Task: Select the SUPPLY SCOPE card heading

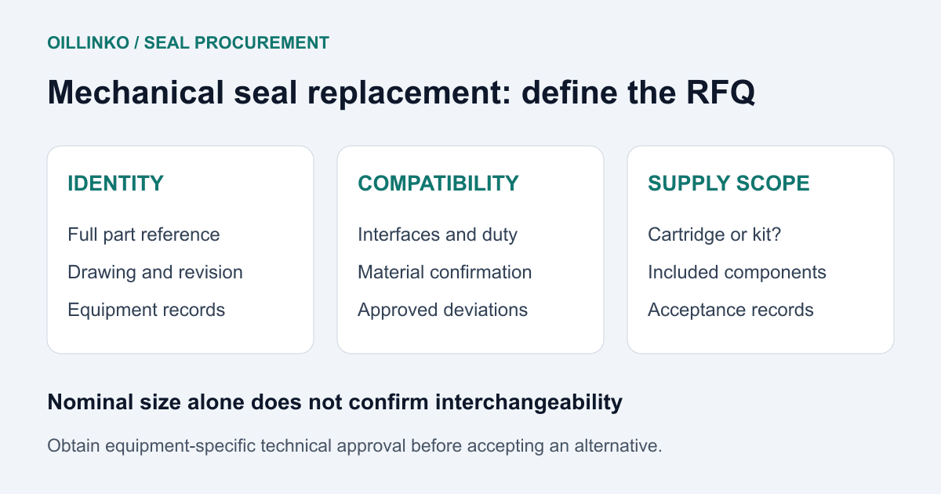Action: (729, 183)
